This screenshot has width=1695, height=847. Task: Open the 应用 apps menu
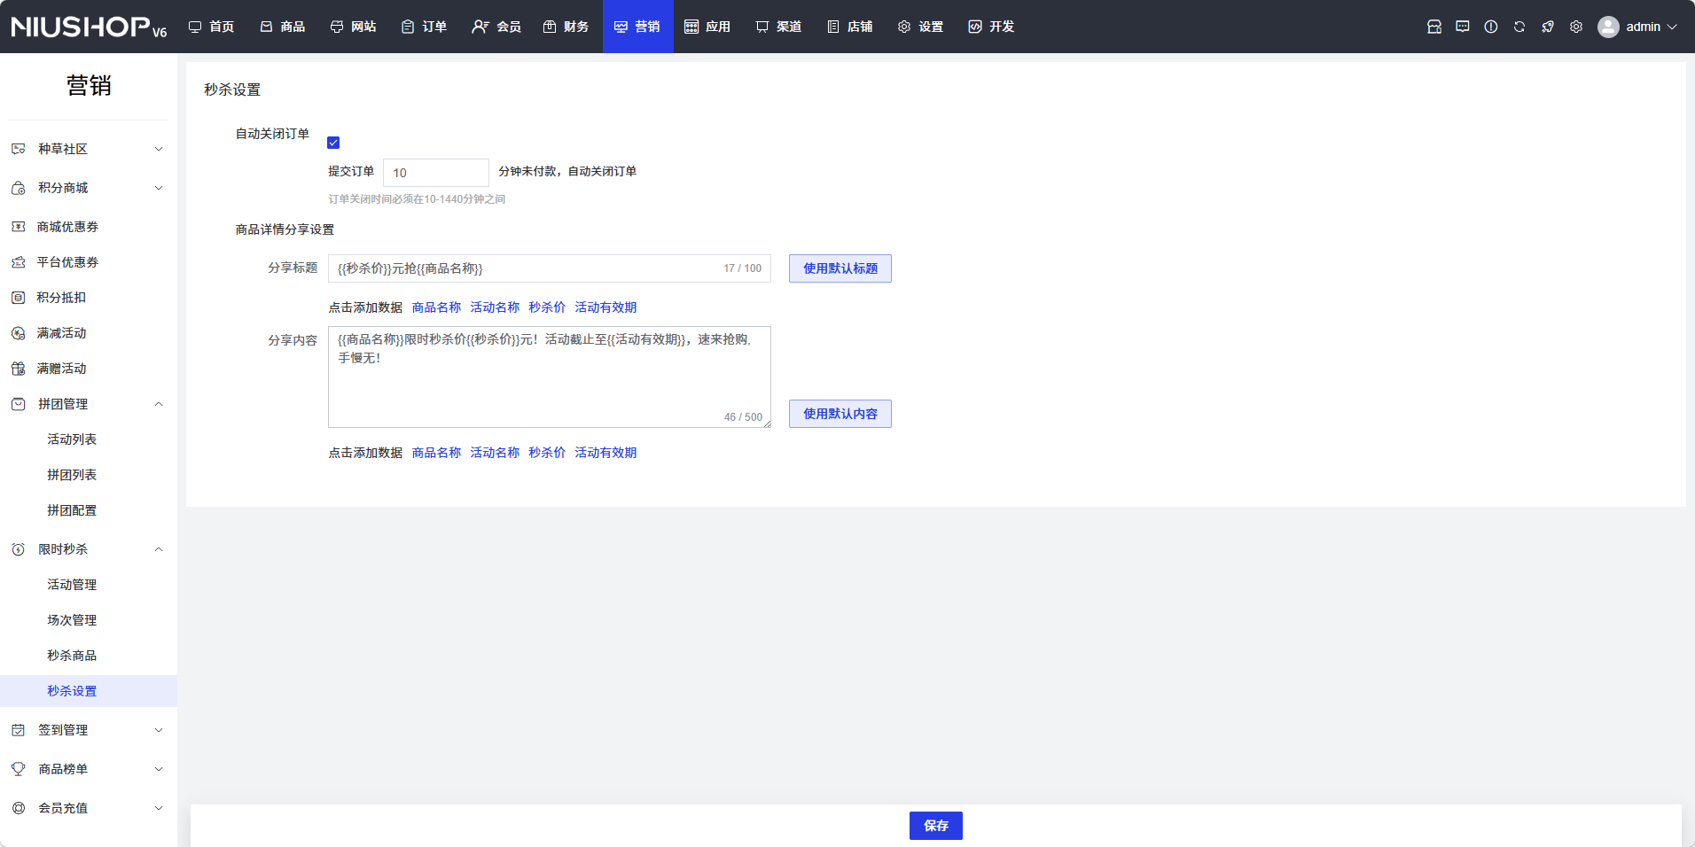(708, 27)
